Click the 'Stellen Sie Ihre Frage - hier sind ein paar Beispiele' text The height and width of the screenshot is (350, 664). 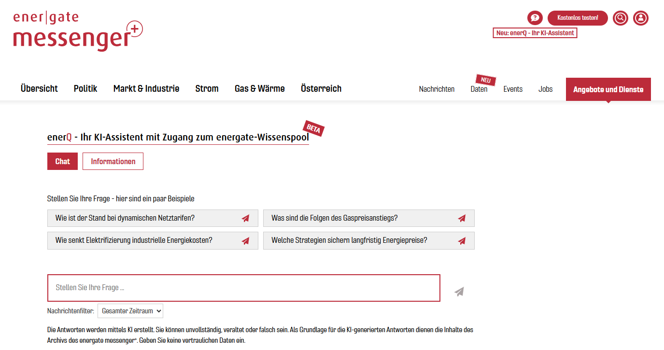[121, 198]
